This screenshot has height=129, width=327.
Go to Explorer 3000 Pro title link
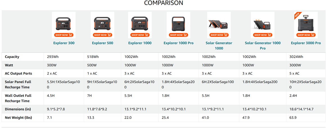(x=306, y=43)
